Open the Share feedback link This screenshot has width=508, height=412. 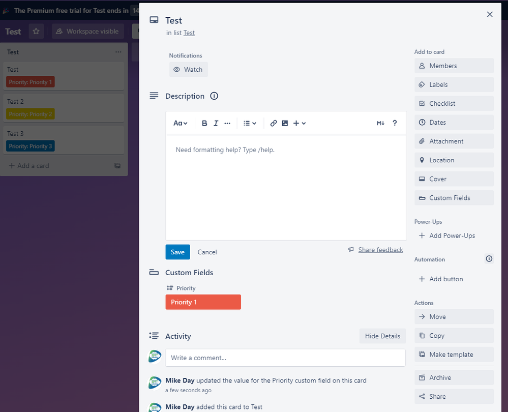click(380, 250)
